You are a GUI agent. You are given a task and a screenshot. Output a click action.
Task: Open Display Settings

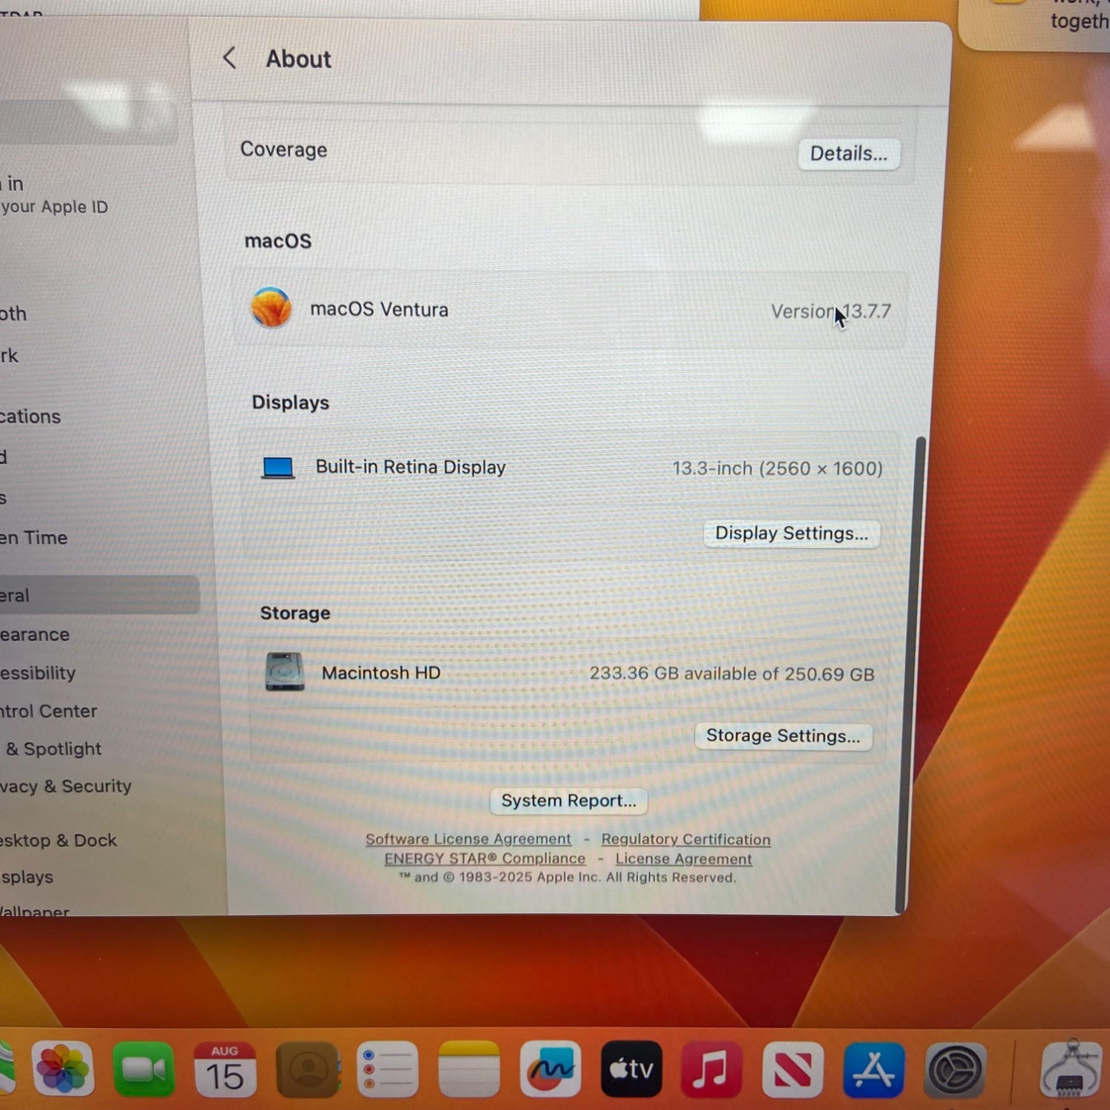792,534
